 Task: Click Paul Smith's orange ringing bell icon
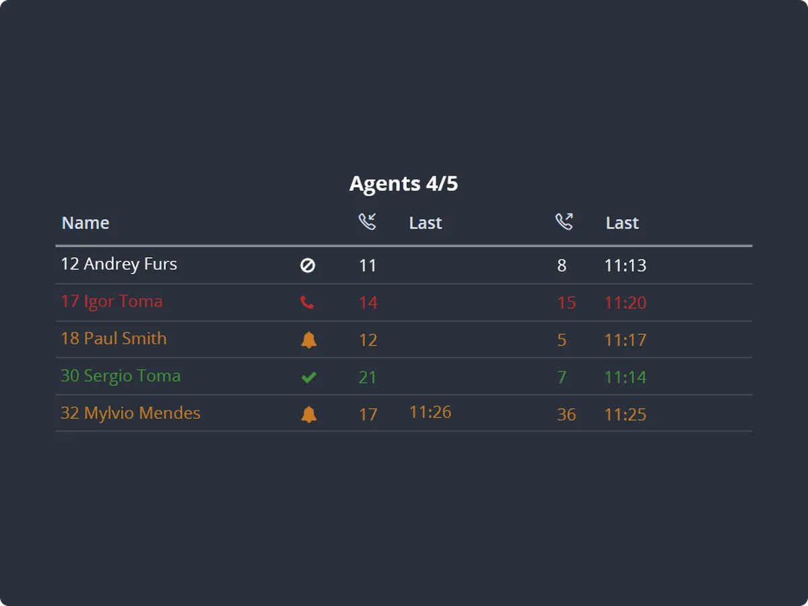click(x=308, y=340)
